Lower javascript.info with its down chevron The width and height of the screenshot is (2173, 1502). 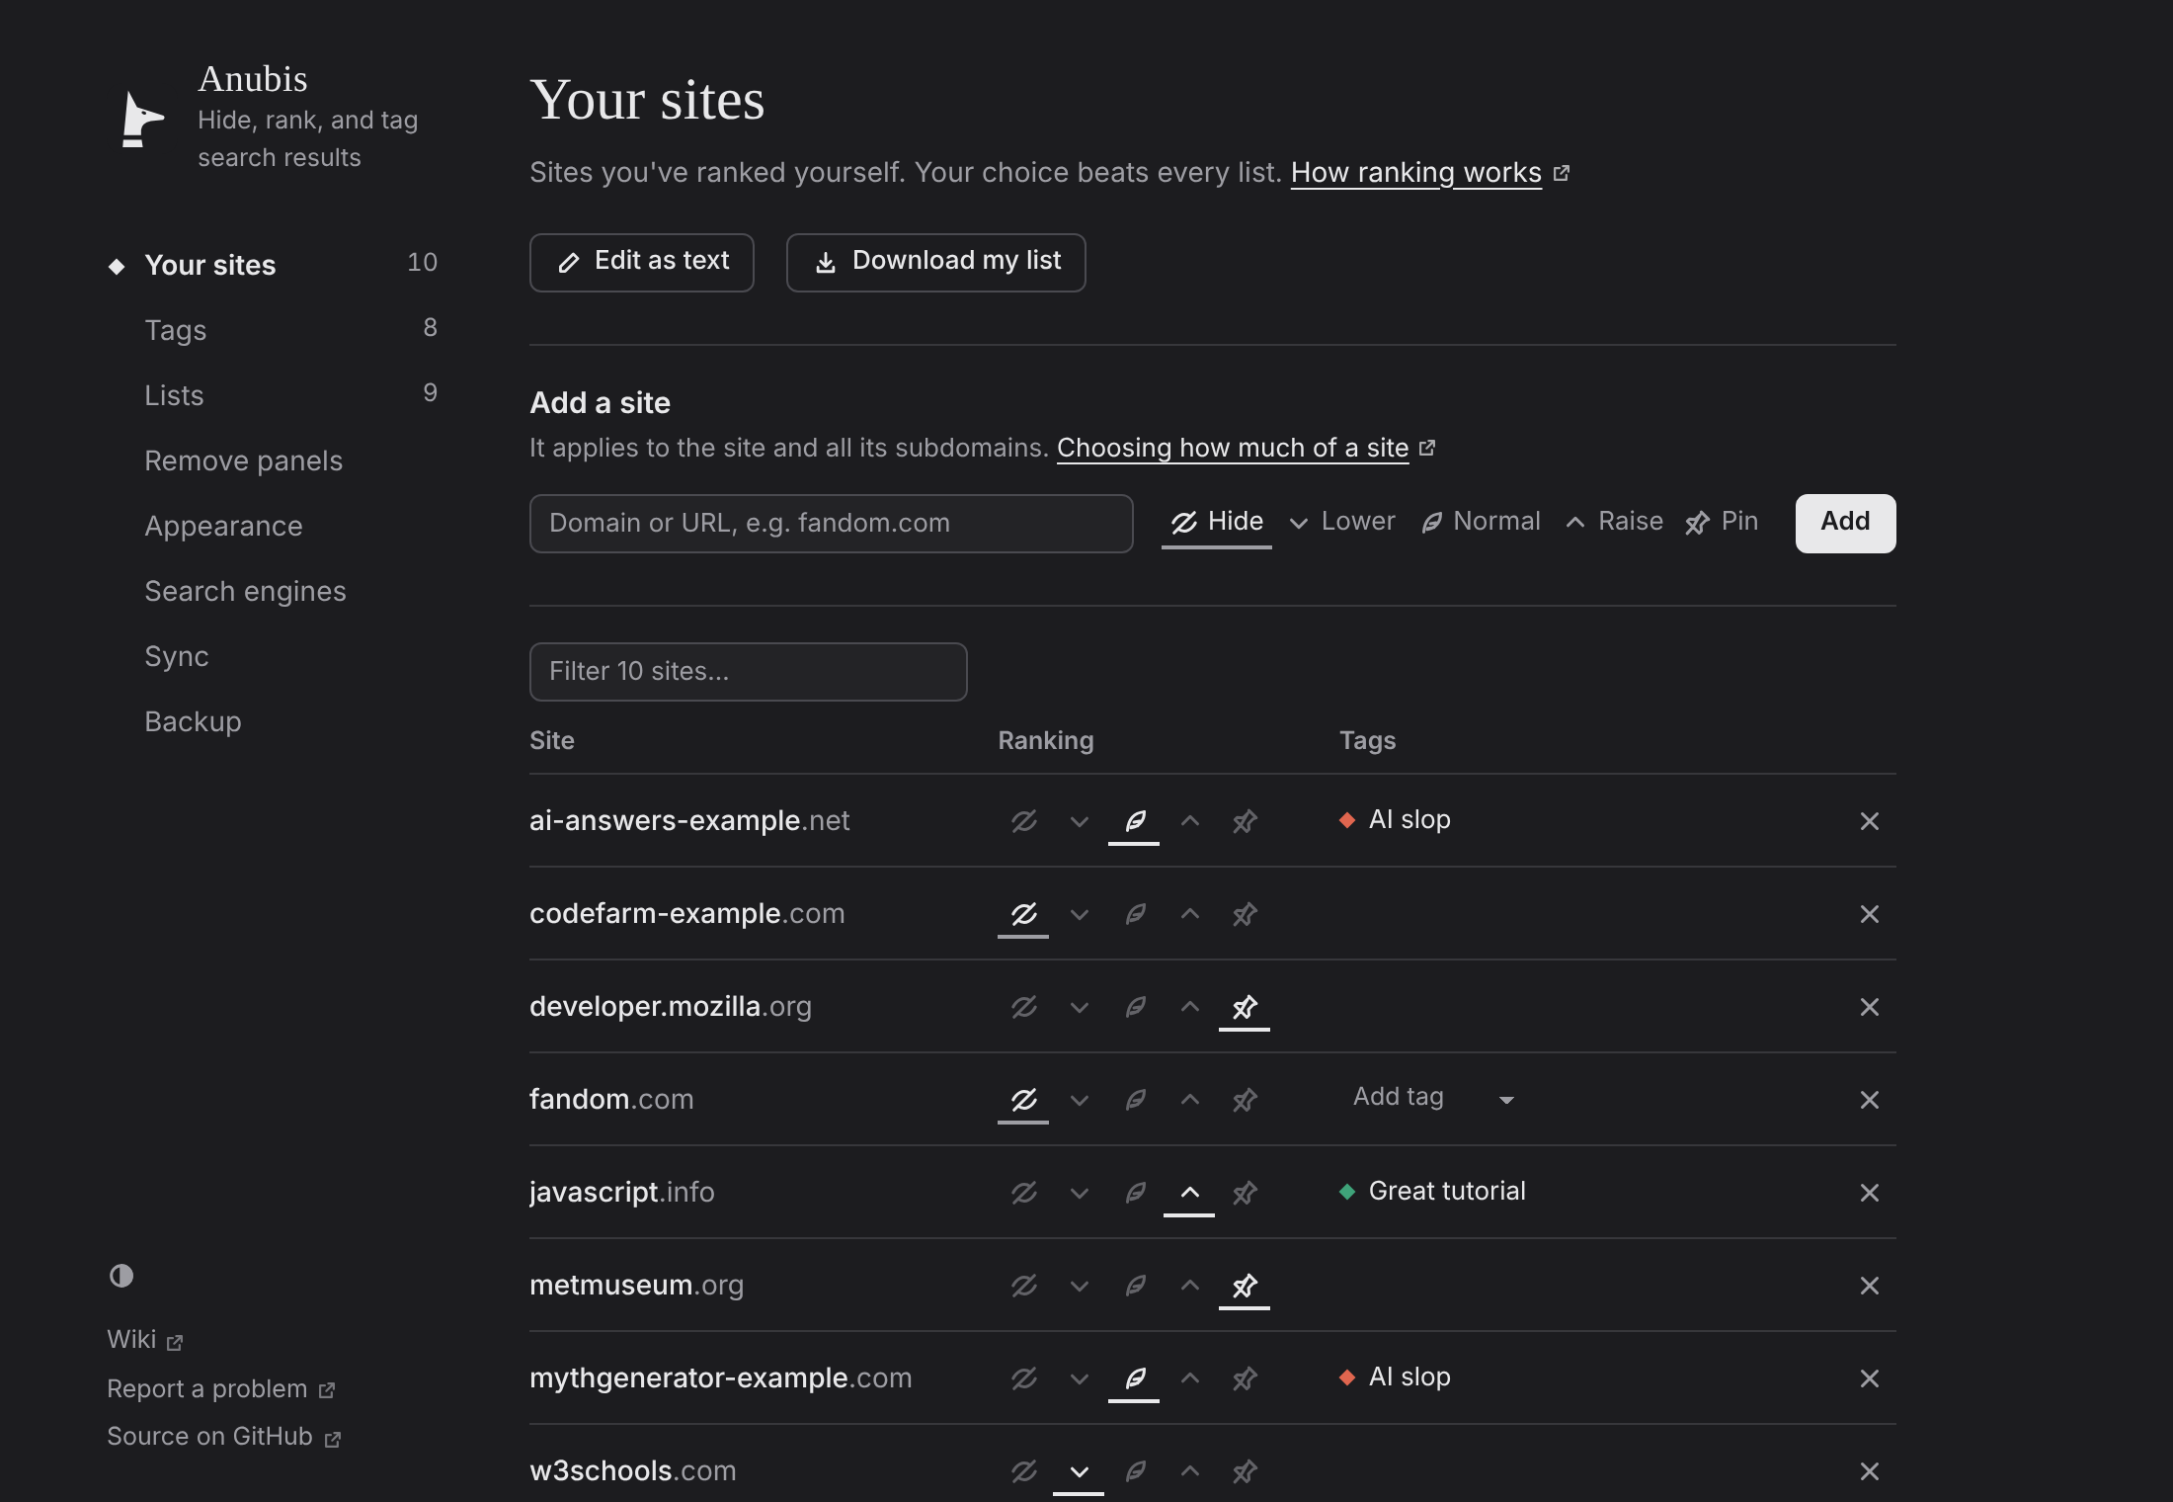pyautogui.click(x=1079, y=1193)
